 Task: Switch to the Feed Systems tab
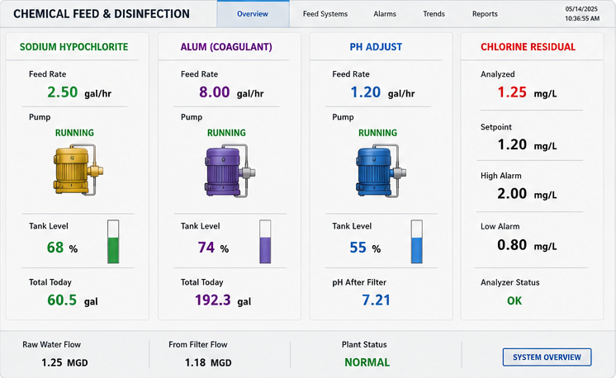coord(325,14)
